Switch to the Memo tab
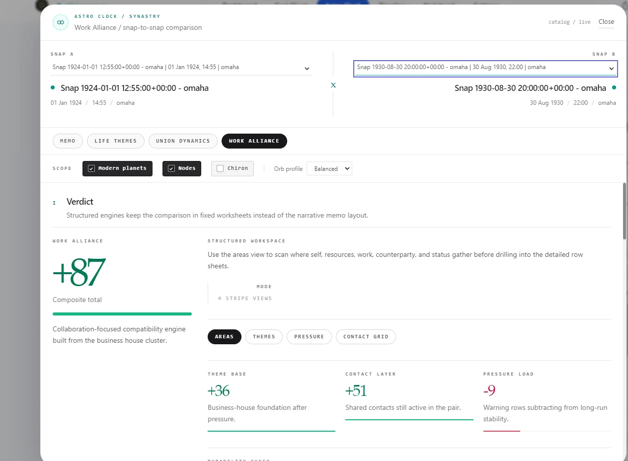The height and width of the screenshot is (461, 628). (x=68, y=141)
